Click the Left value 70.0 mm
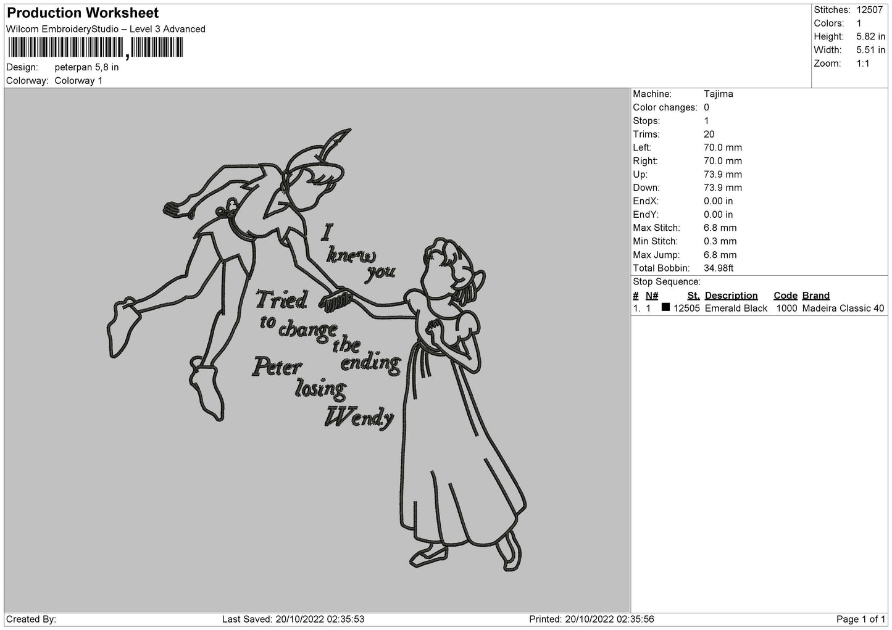This screenshot has height=630, width=892. click(x=723, y=147)
